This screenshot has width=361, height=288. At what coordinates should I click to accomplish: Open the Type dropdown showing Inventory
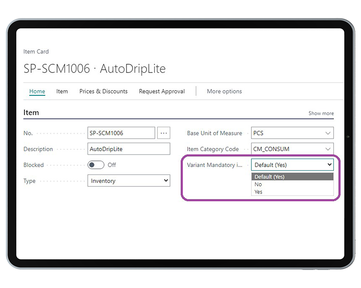pyautogui.click(x=129, y=181)
